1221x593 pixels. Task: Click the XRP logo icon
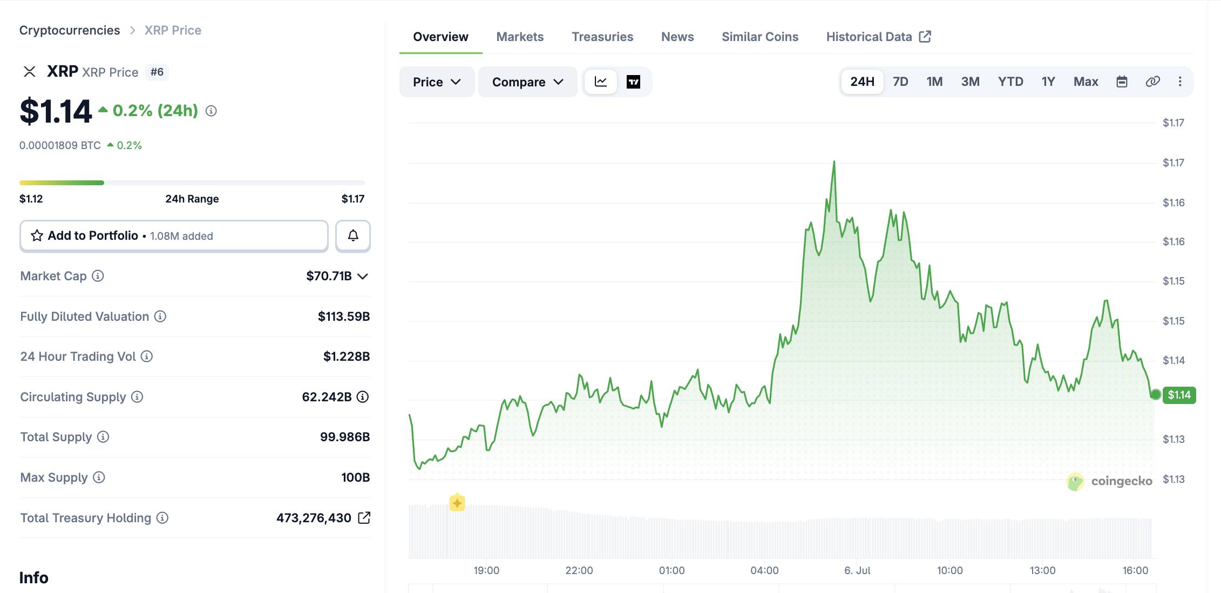click(30, 72)
